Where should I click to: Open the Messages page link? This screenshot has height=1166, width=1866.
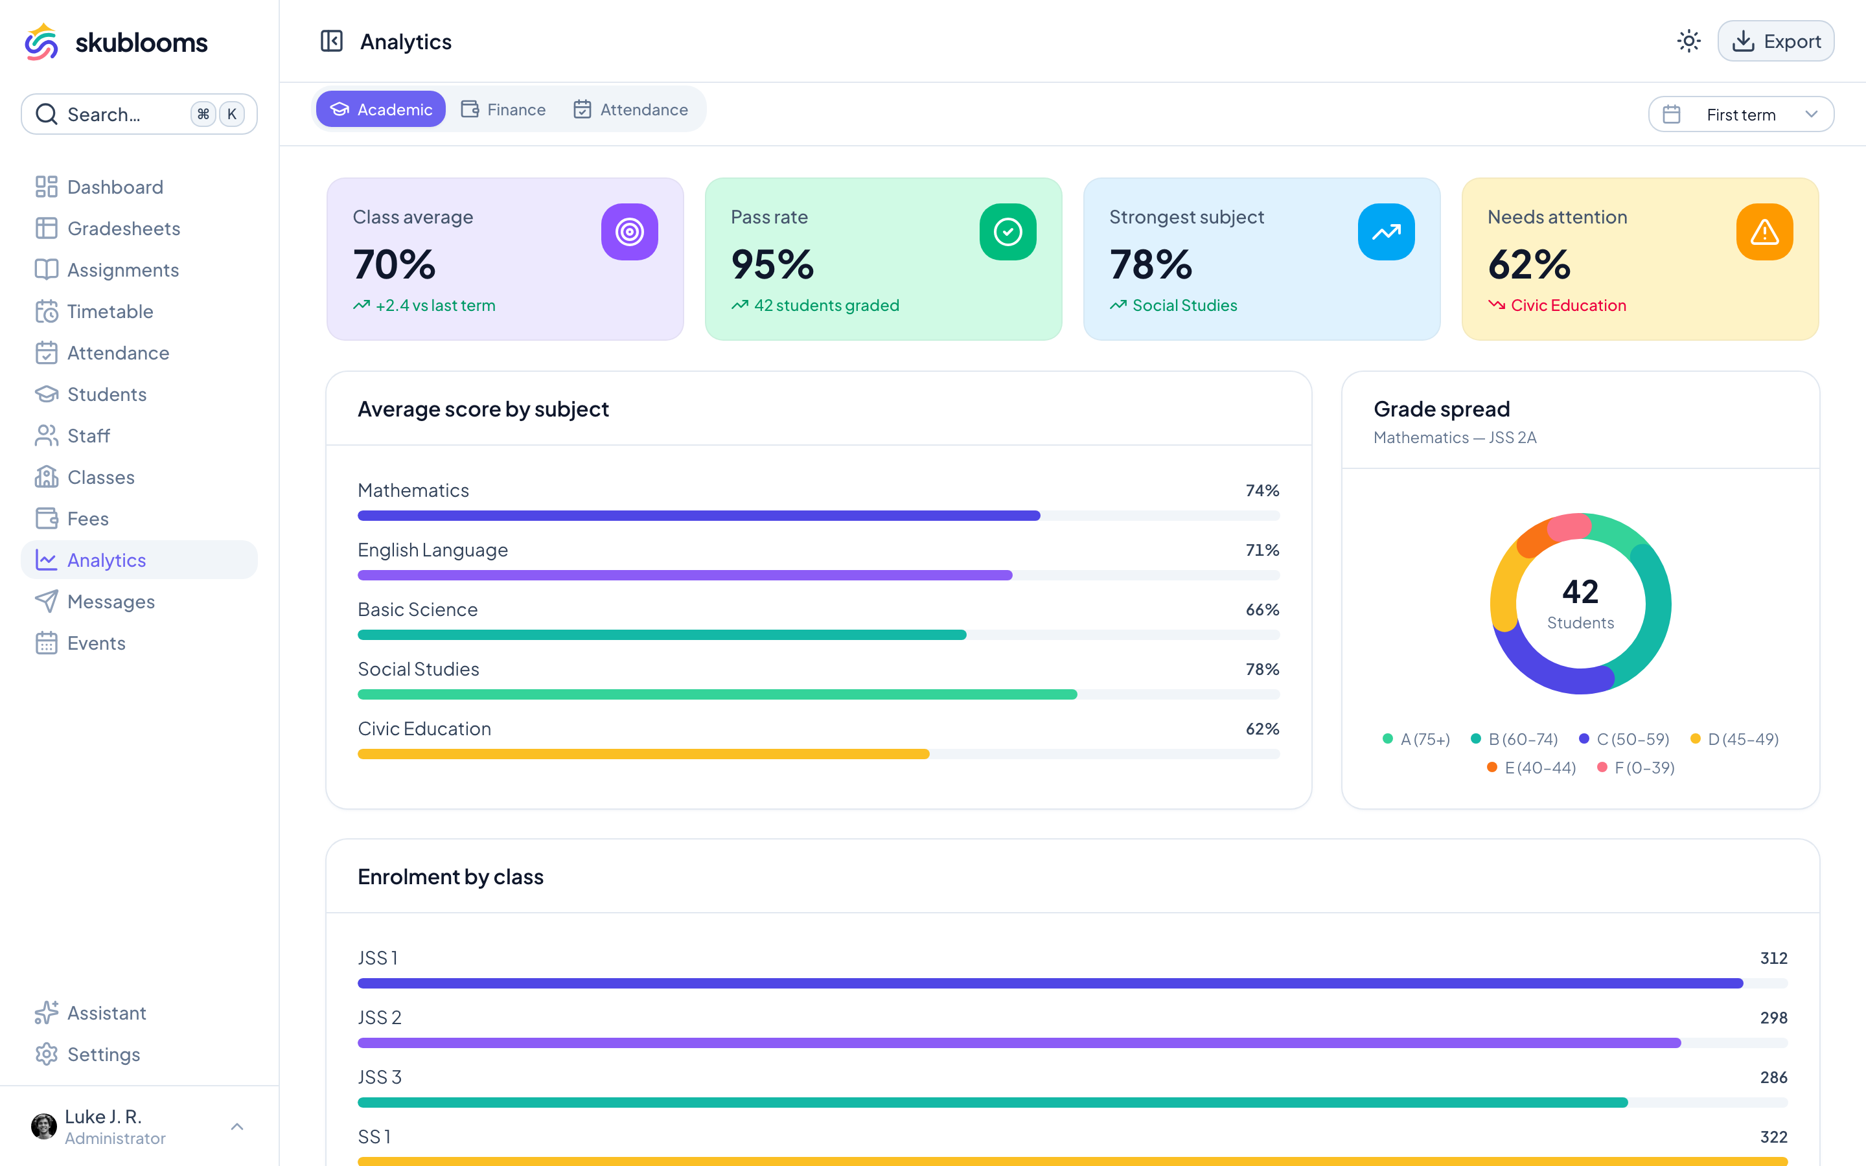tap(139, 602)
